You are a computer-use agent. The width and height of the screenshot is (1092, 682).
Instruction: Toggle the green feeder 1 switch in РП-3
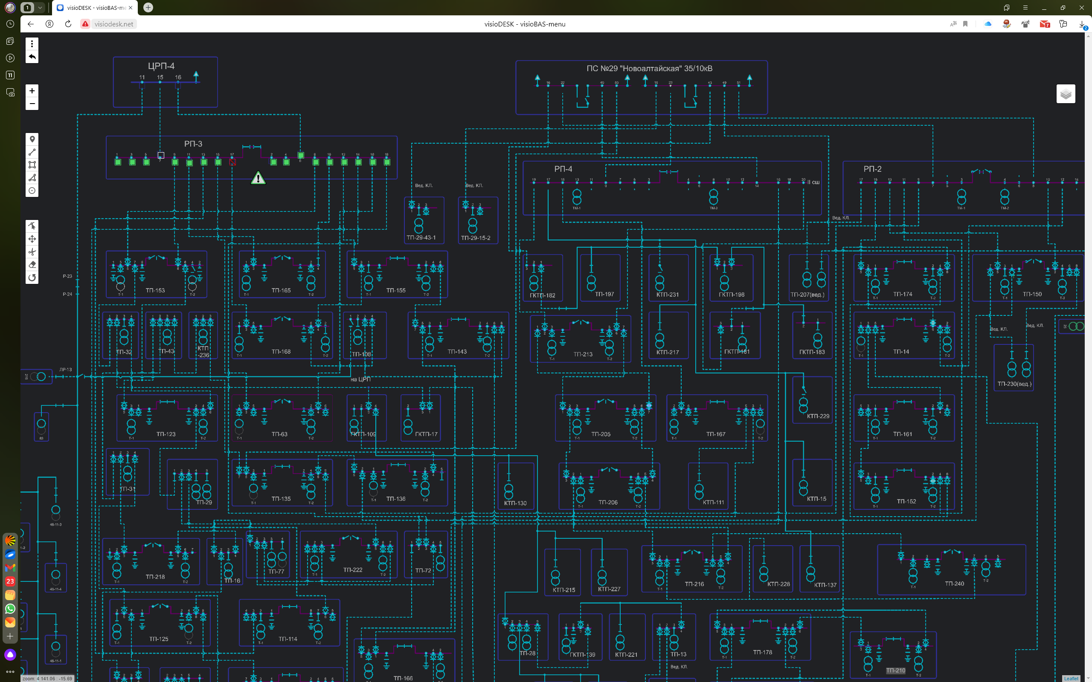coord(118,162)
